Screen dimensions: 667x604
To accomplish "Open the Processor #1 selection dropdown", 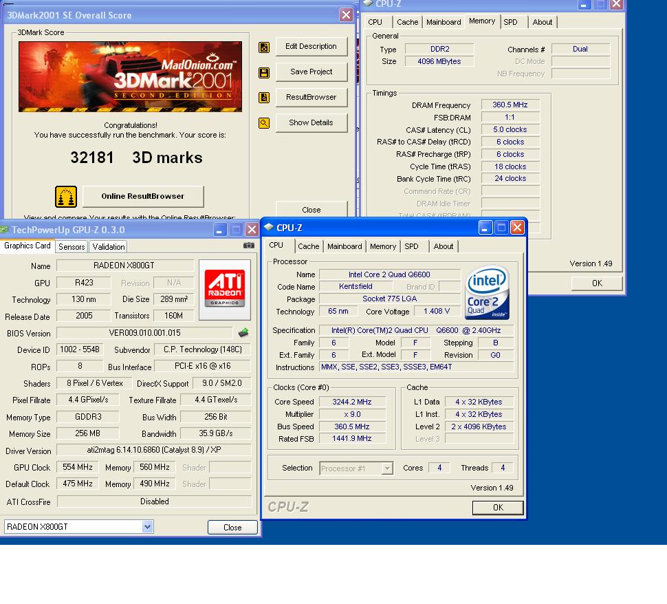I will coord(386,468).
